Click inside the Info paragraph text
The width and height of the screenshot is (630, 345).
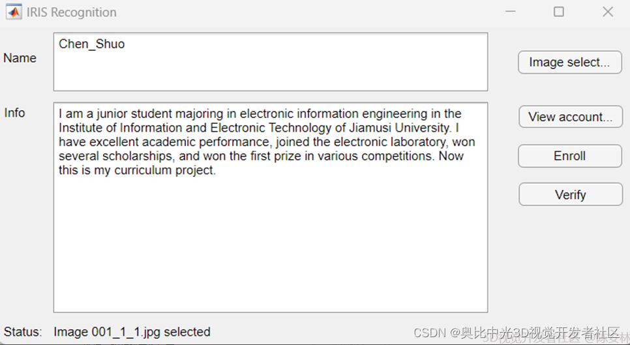click(261, 142)
